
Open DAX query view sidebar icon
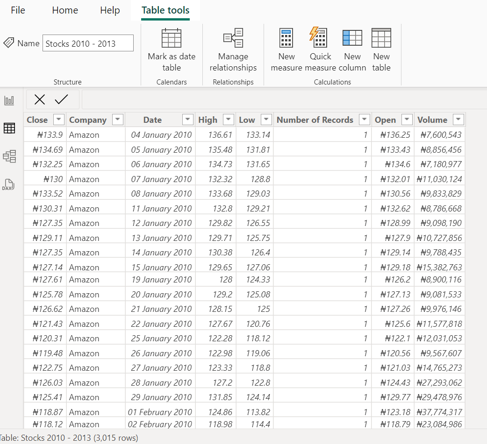click(8, 184)
